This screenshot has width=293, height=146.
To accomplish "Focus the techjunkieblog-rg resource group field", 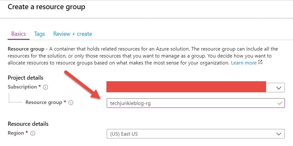I will click(x=190, y=103).
